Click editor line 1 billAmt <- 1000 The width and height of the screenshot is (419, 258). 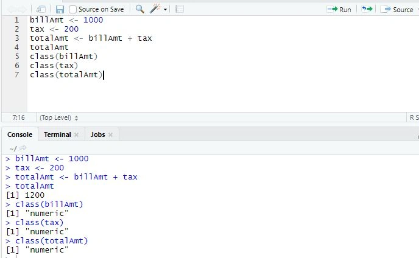tap(66, 20)
